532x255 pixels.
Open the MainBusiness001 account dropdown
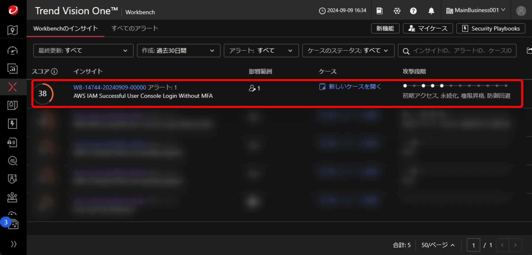476,10
